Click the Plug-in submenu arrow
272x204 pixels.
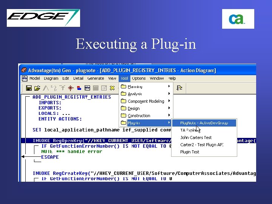pos(169,122)
